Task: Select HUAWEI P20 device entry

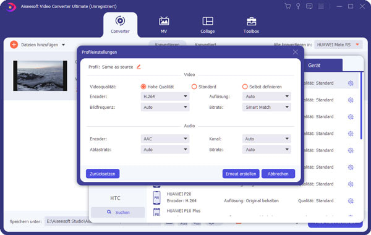Action: (253, 198)
